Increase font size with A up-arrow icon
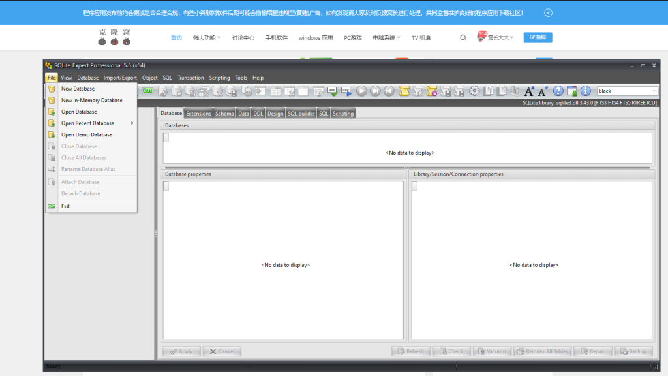 click(x=529, y=91)
